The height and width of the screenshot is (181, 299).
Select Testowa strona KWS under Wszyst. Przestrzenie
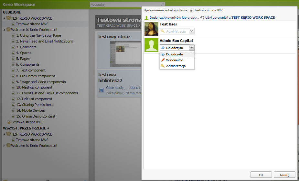(32, 140)
